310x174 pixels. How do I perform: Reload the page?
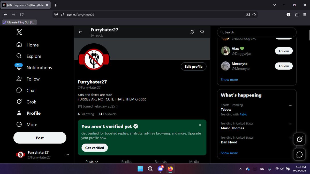tap(22, 15)
